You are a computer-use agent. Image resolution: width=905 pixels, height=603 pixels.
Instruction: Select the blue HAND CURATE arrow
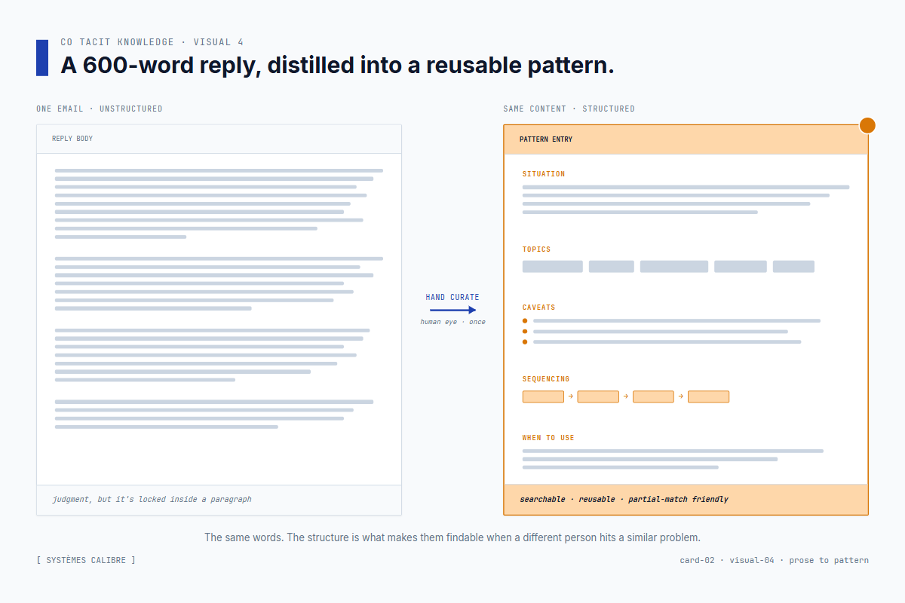coord(452,309)
